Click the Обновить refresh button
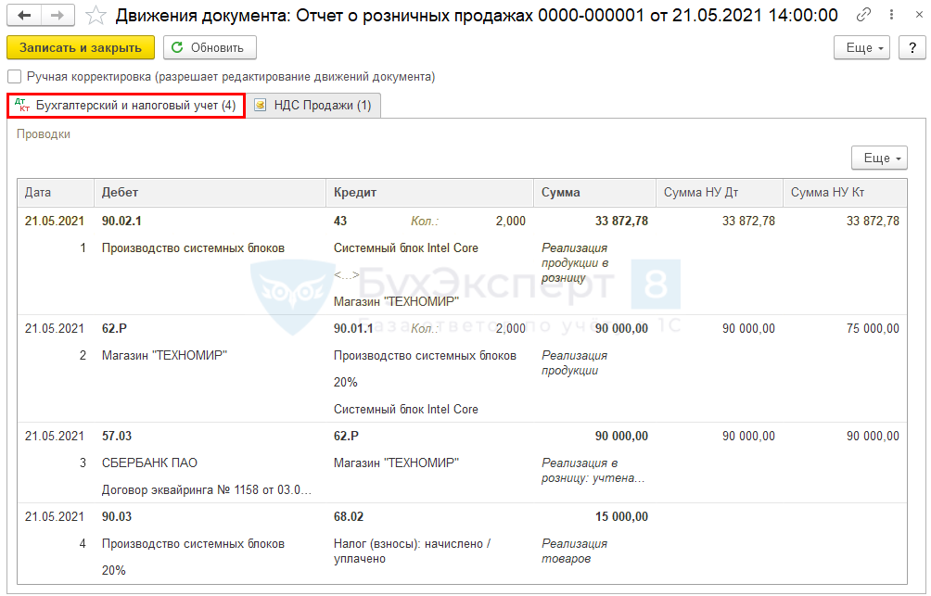The width and height of the screenshot is (931, 596). tap(210, 47)
